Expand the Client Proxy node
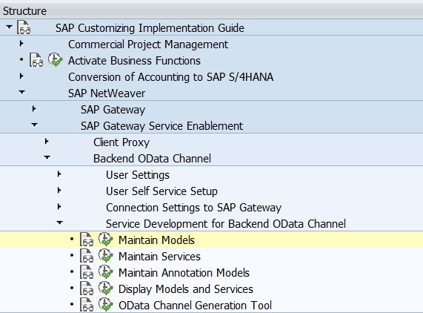 47,141
